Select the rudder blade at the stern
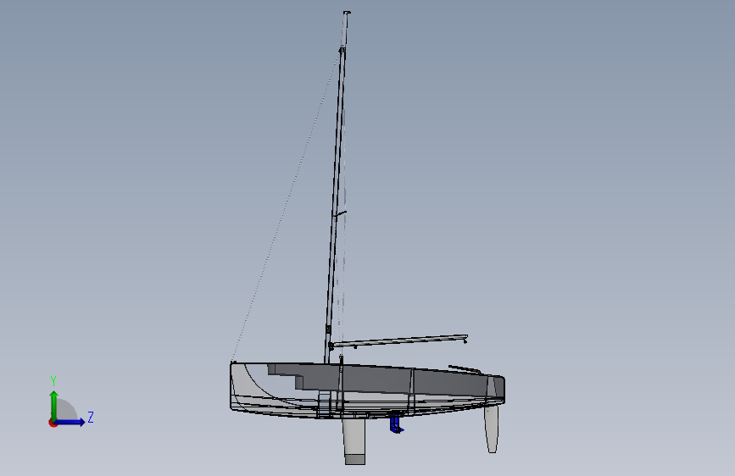The width and height of the screenshot is (735, 476). click(491, 429)
